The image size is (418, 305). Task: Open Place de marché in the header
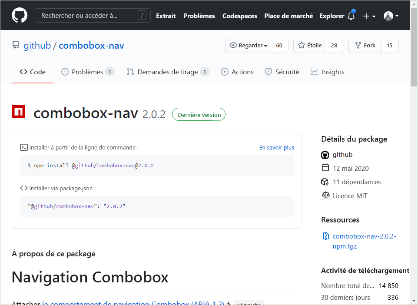point(288,16)
